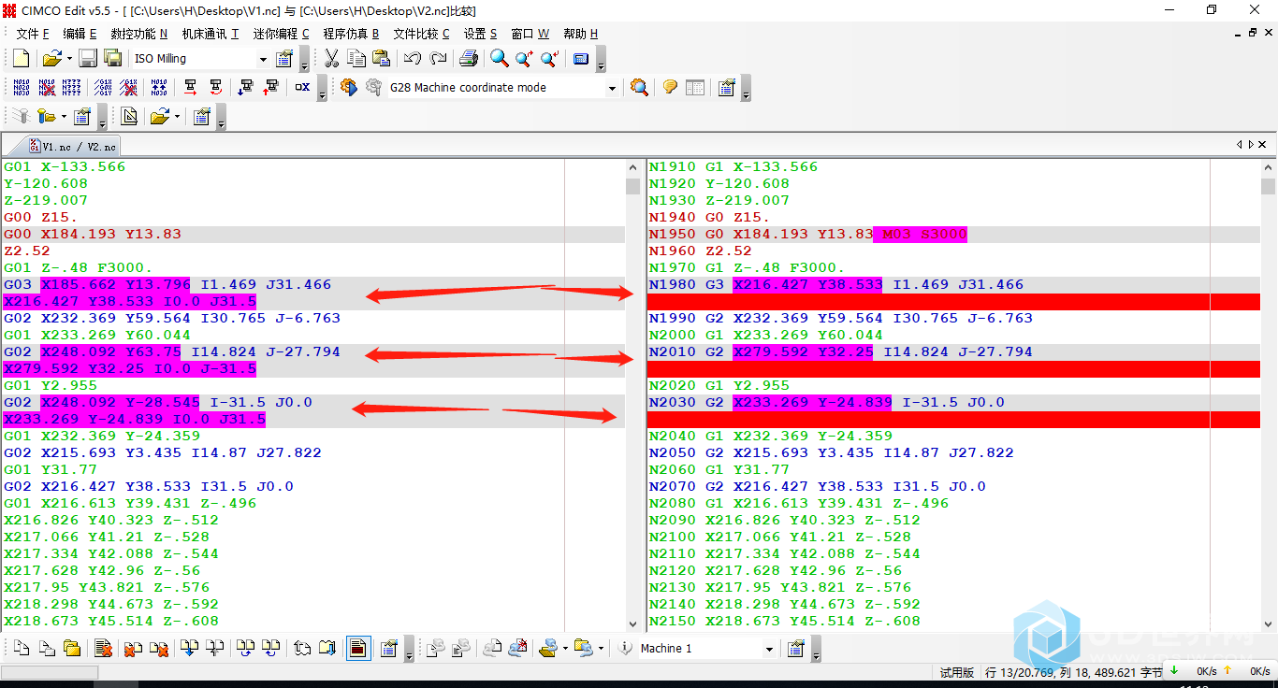Image resolution: width=1278 pixels, height=688 pixels.
Task: Click the highlighted M03 S3000 text in right pane
Action: [x=923, y=234]
